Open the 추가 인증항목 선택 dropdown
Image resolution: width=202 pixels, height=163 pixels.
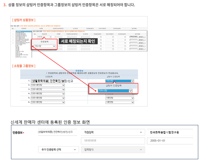(58, 150)
